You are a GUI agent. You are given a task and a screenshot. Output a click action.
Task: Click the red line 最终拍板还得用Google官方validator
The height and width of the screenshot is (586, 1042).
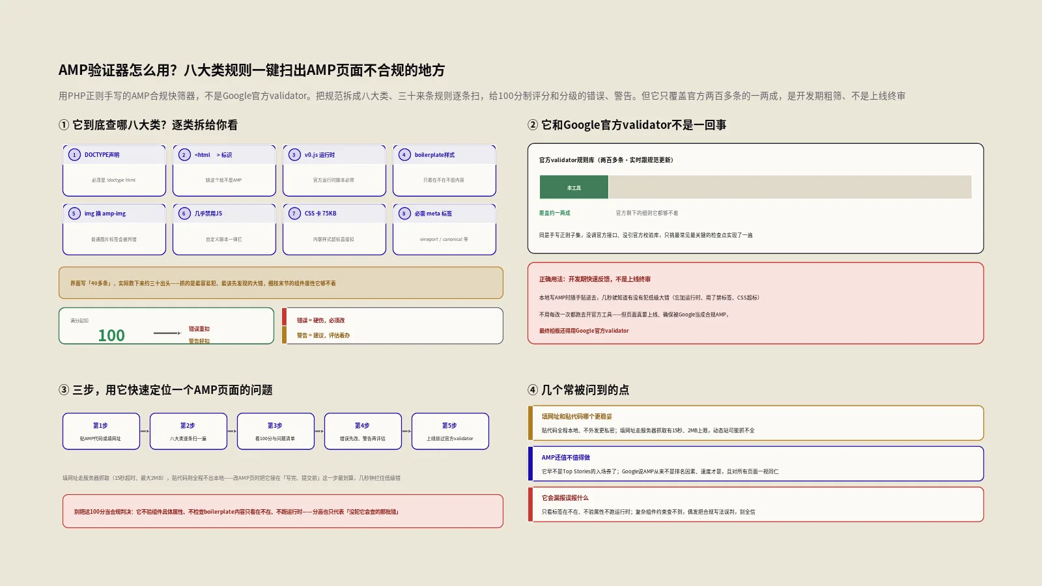click(x=584, y=331)
